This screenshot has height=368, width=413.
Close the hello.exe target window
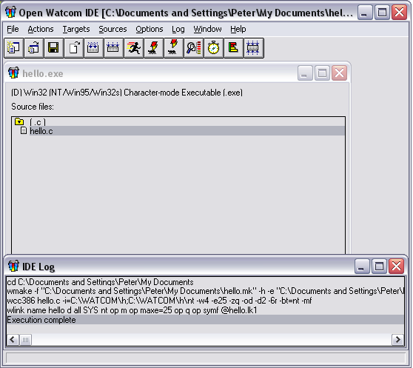pyautogui.click(x=339, y=73)
